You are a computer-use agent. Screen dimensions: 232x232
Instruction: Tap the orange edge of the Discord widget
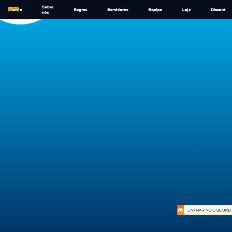180,210
